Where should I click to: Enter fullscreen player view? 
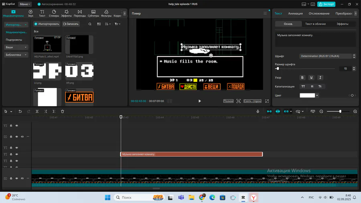(267, 101)
